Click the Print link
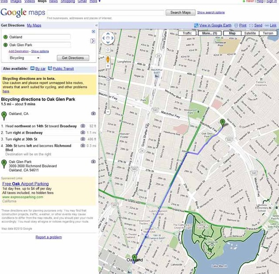The image size is (279, 274). tap(243, 25)
